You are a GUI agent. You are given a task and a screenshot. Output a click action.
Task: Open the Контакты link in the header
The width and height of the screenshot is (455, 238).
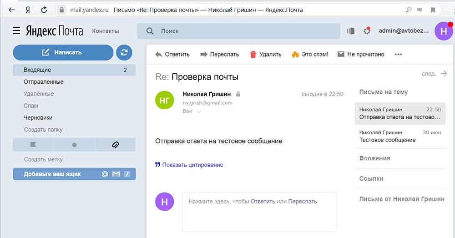(x=106, y=31)
